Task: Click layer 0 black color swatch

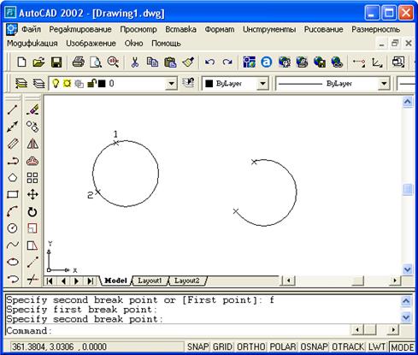Action: pos(102,84)
